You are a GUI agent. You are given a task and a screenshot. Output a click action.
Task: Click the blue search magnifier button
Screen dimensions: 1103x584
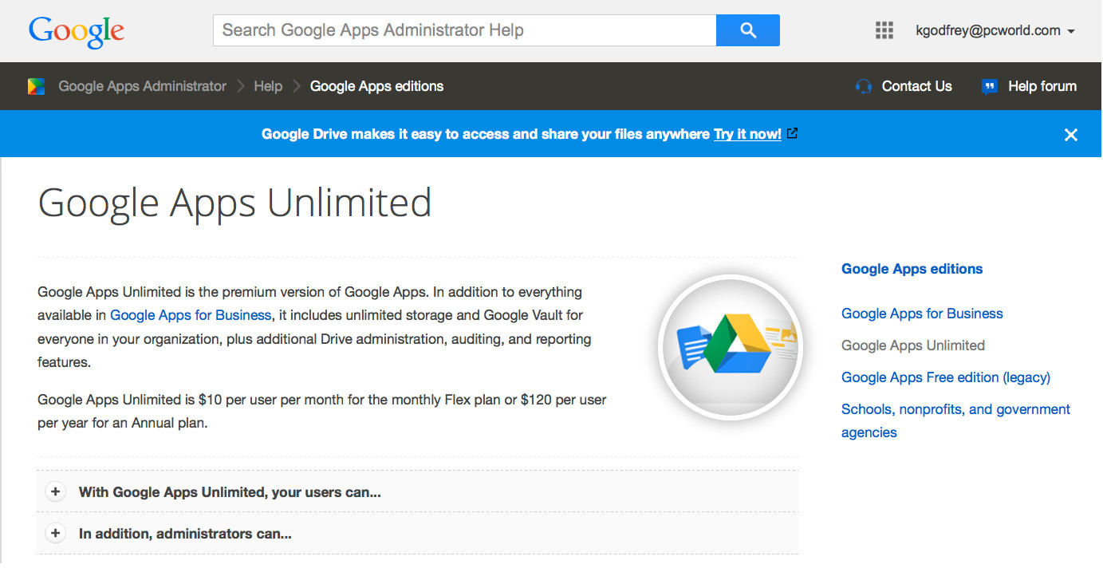point(747,30)
